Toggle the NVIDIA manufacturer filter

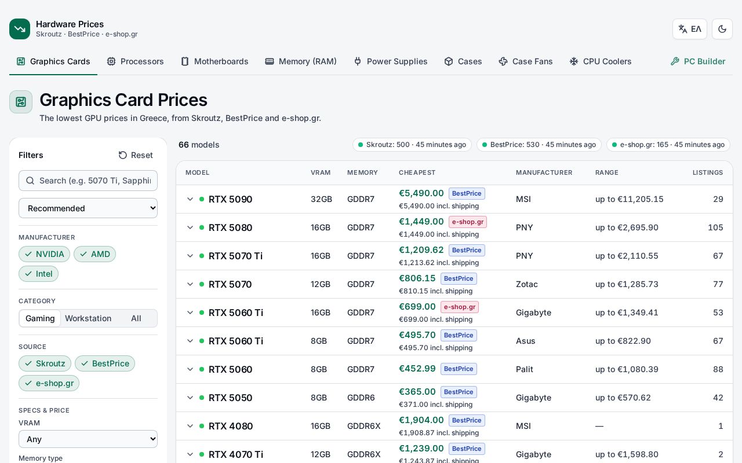point(44,254)
